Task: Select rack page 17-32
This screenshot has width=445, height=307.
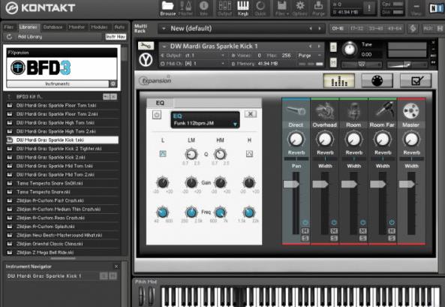Action: coord(356,29)
